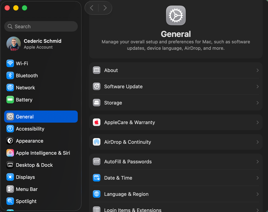Open "AppleCare & Warranty" text

coord(130,122)
